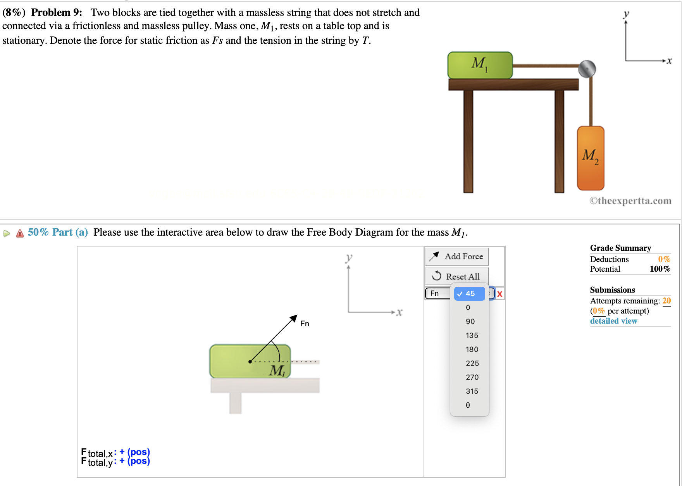This screenshot has width=682, height=486.
Task: Click the attempts remaining number 20
Action: tap(666, 301)
